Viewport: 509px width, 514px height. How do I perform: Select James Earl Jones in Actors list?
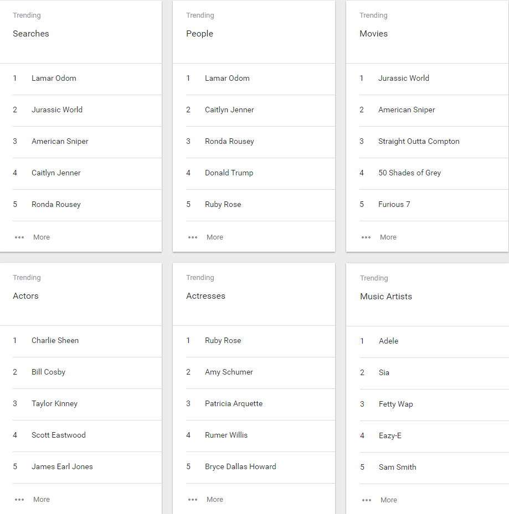(62, 466)
